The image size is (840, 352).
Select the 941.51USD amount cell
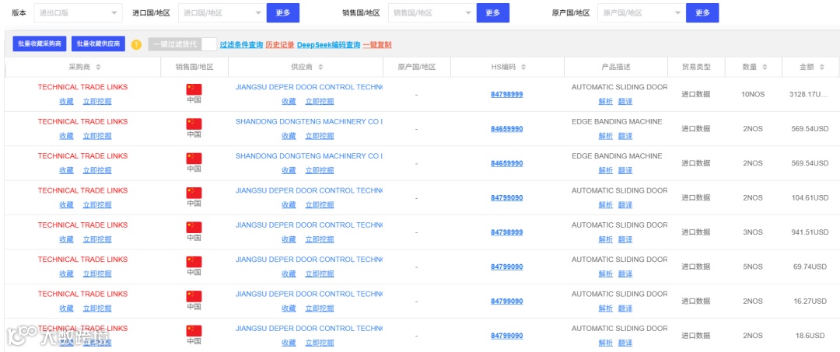(x=810, y=232)
